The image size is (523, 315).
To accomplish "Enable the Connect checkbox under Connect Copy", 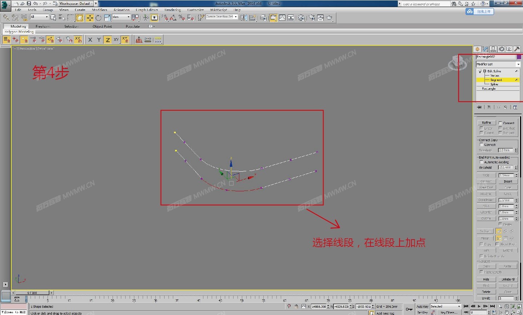I will [x=482, y=144].
